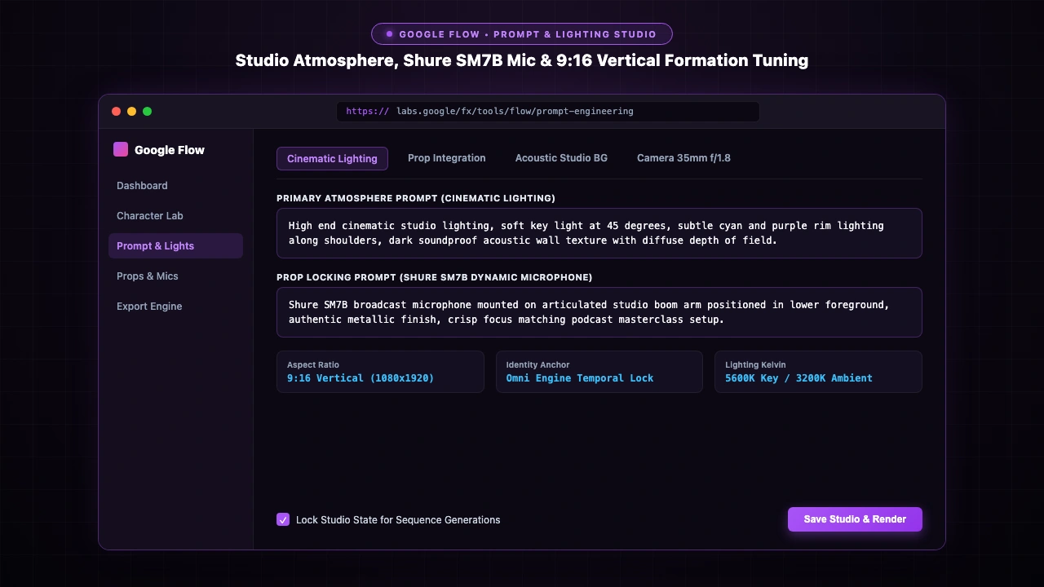Select the Lighting Kelvin 5600K Key card
The image size is (1044, 587).
[818, 372]
